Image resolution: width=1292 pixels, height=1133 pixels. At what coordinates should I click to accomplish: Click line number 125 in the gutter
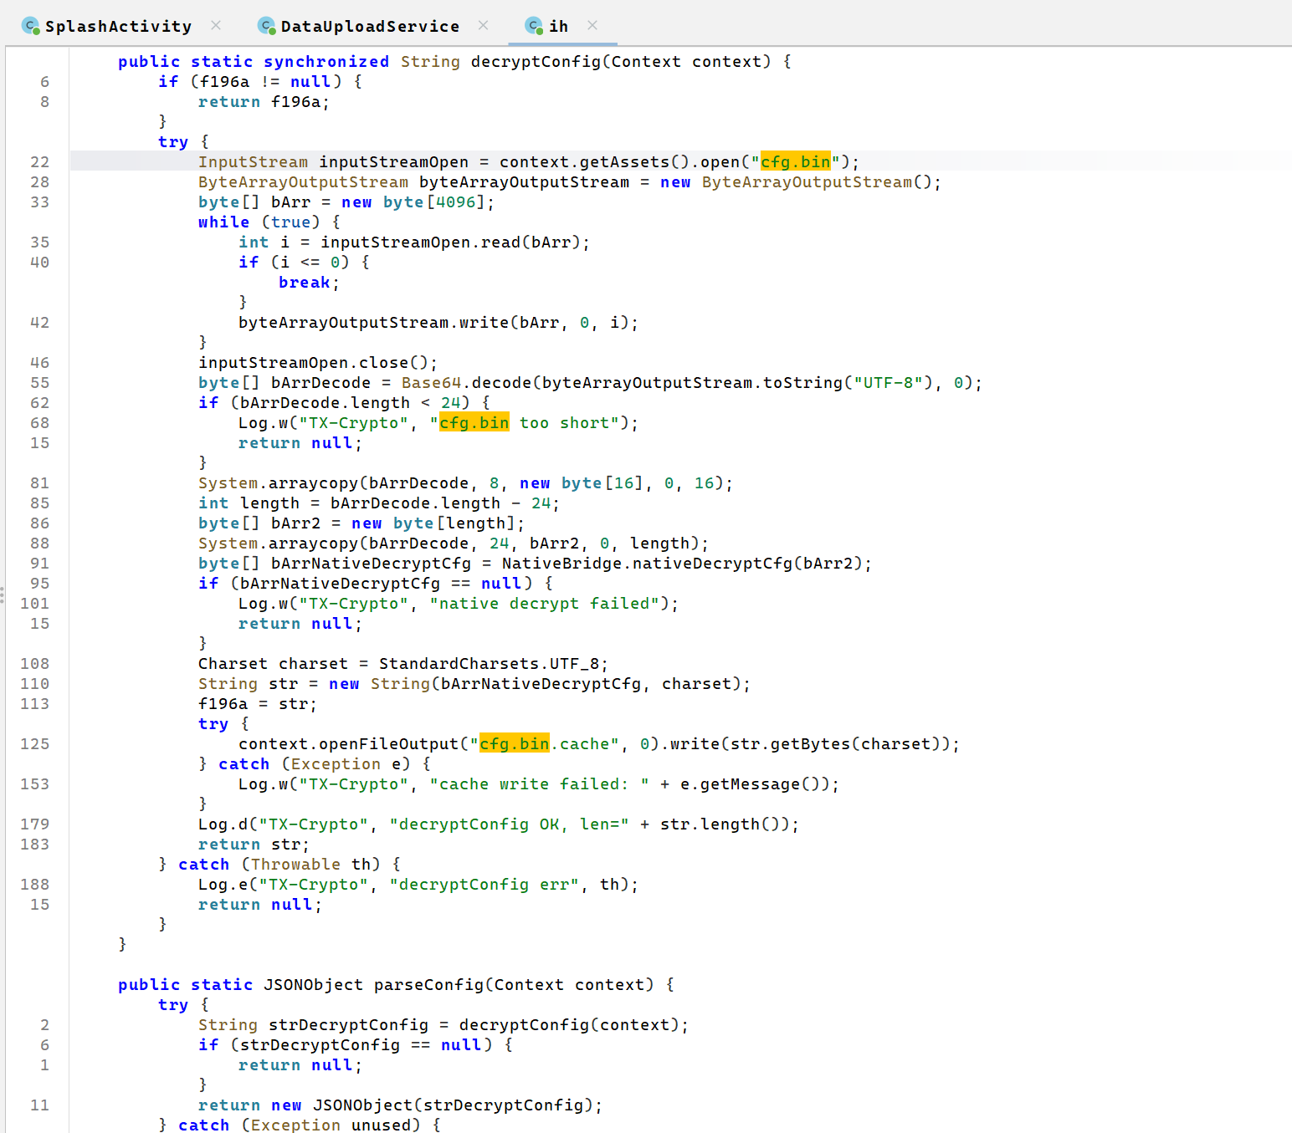point(34,743)
